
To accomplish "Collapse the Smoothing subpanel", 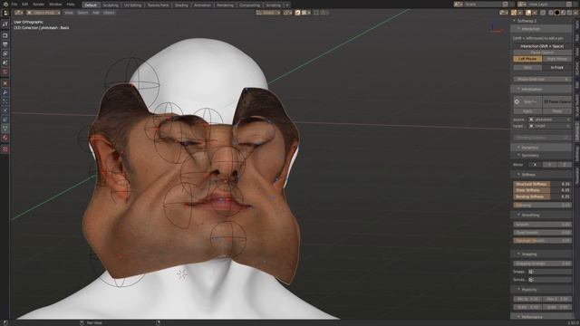I will (x=541, y=216).
